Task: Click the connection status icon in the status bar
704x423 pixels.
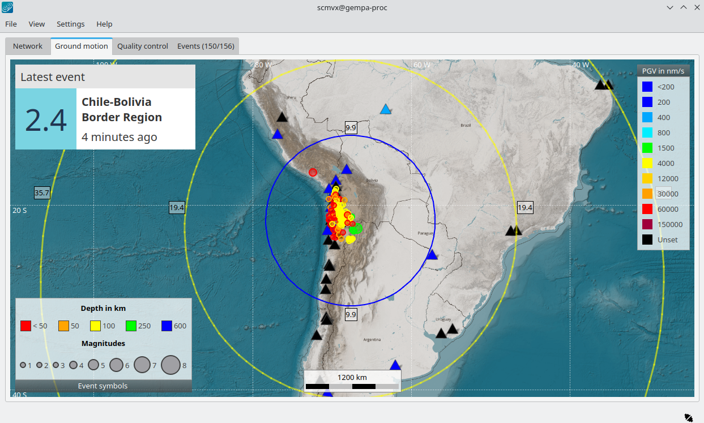Action: 688,417
